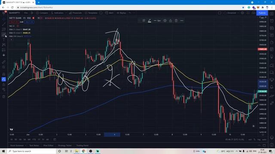Open the Financials menu

76,13
